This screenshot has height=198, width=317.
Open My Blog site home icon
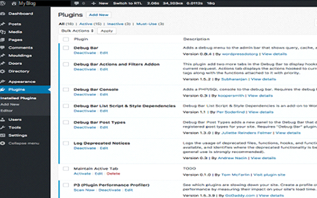(x=14, y=4)
